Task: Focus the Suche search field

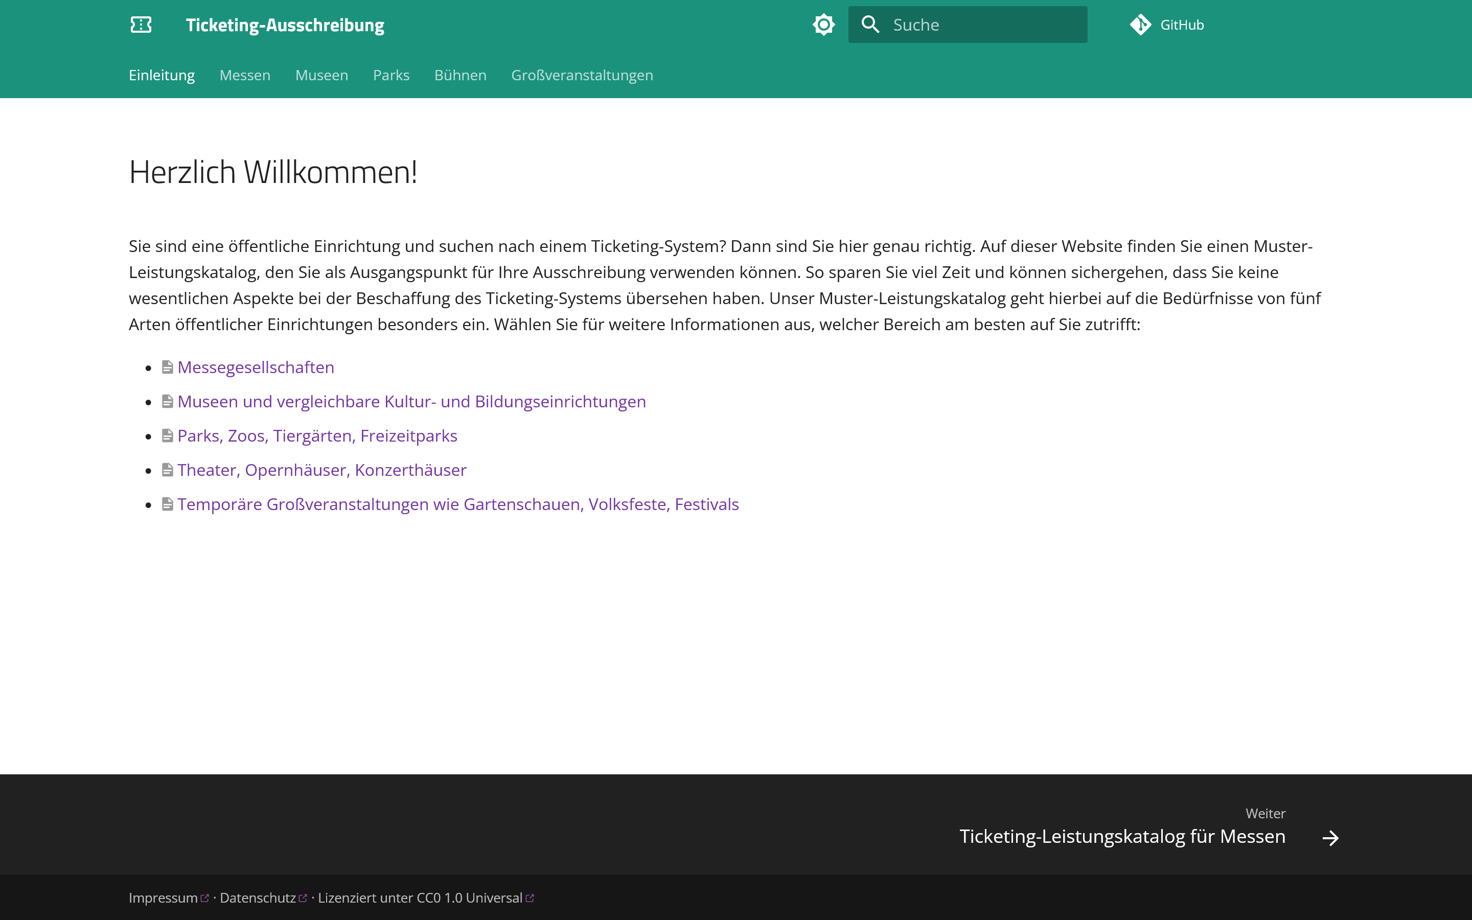Action: (967, 25)
